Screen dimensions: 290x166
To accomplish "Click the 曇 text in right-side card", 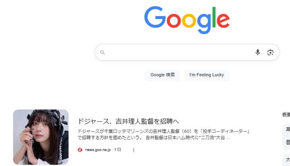I will tap(288, 142).
